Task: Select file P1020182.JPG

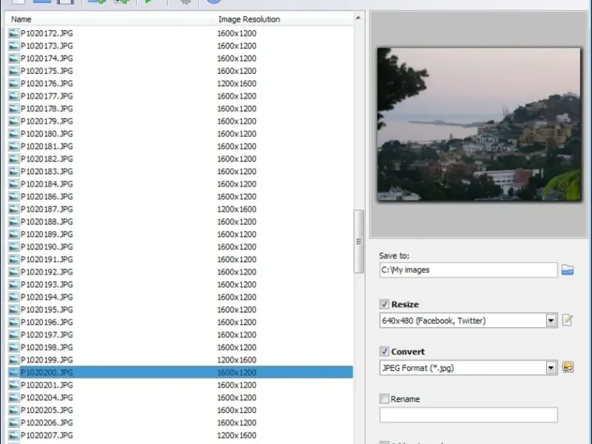Action: coord(47,159)
